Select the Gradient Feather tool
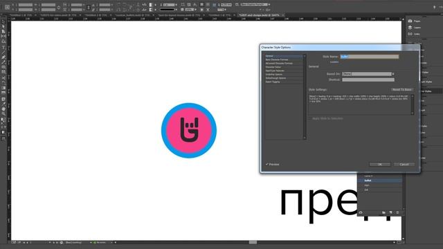The width and height of the screenshot is (443, 249). 3,93
